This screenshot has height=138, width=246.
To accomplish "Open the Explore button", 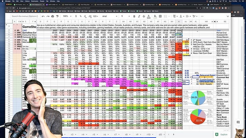I will coord(222,134).
